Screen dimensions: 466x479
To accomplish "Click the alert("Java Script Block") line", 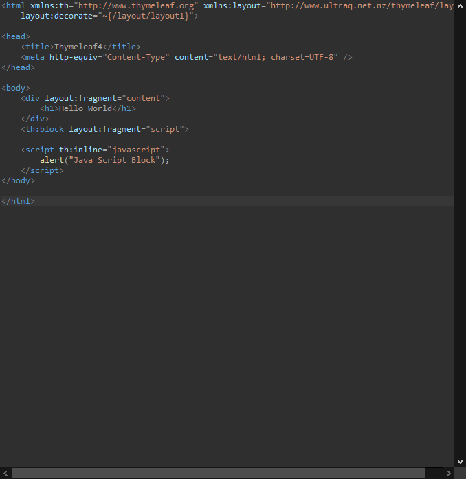I will [104, 160].
